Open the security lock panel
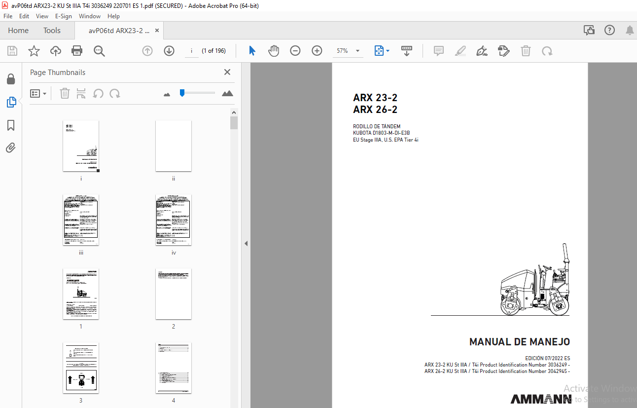Viewport: 637px width, 408px height. [x=11, y=79]
